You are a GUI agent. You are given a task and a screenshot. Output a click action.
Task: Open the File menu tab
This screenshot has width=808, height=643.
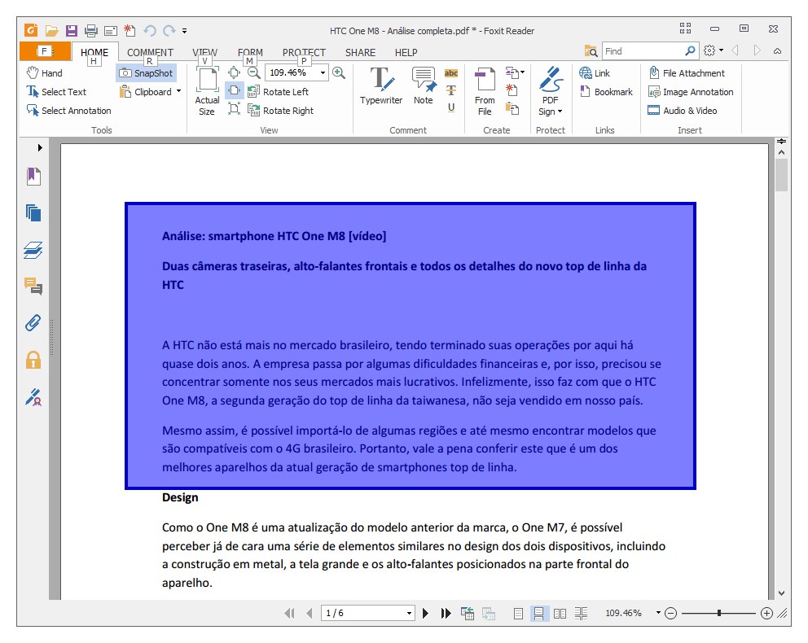pyautogui.click(x=45, y=51)
